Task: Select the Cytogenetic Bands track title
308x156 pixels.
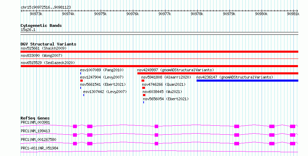Action: click(41, 25)
